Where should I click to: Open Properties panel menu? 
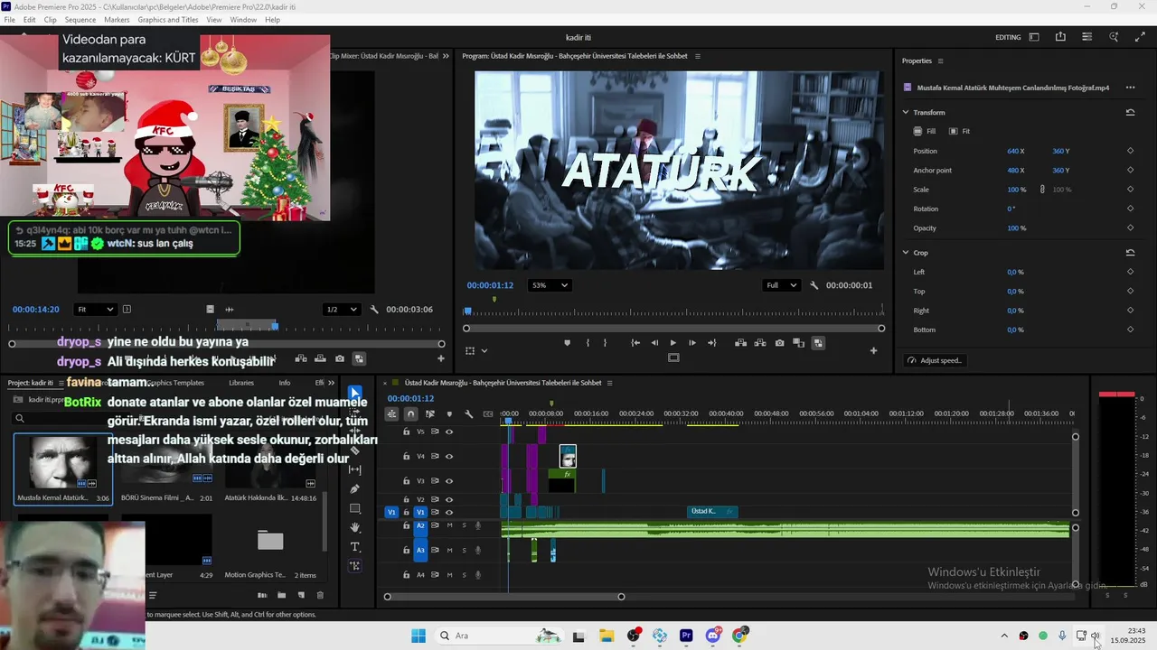[x=940, y=61]
